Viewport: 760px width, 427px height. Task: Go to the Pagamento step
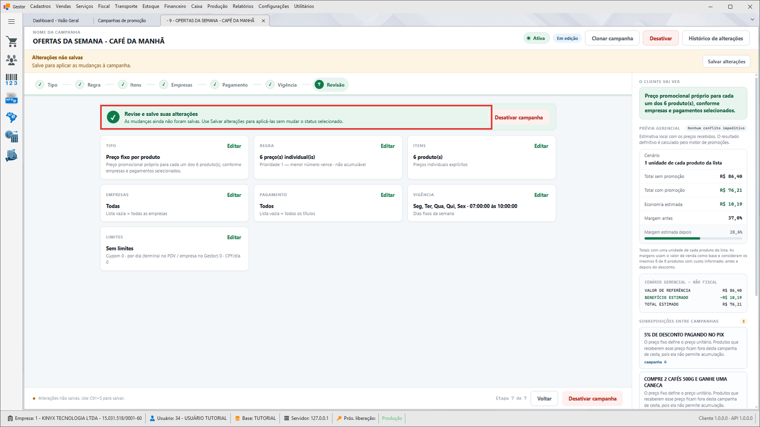(x=229, y=85)
